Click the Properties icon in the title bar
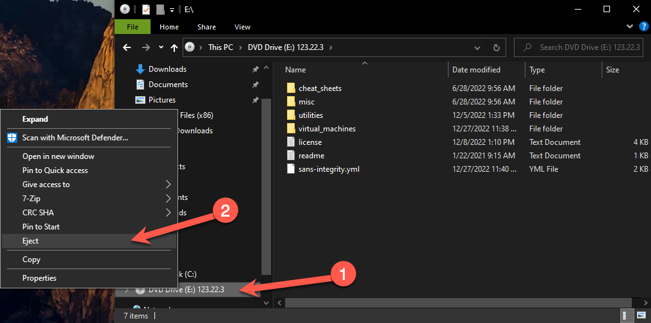Screen dimensions: 651x323 (146, 9)
